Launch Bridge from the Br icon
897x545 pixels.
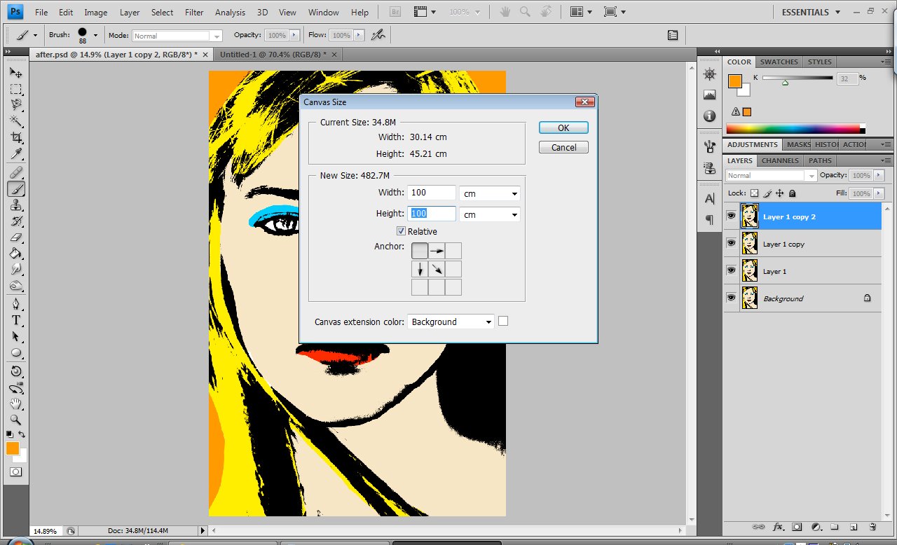tap(395, 12)
